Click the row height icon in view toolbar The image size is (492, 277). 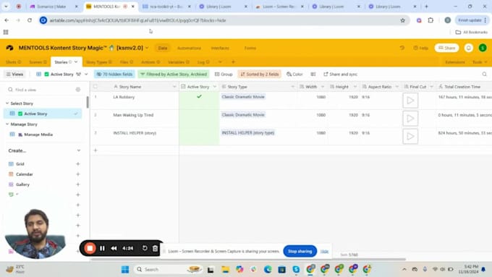pos(313,74)
